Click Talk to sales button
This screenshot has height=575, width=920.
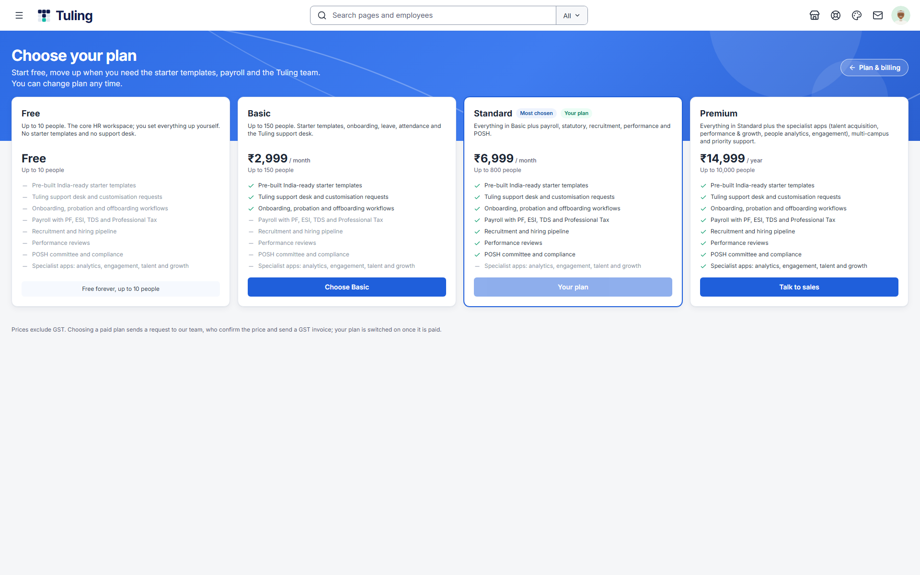[799, 287]
